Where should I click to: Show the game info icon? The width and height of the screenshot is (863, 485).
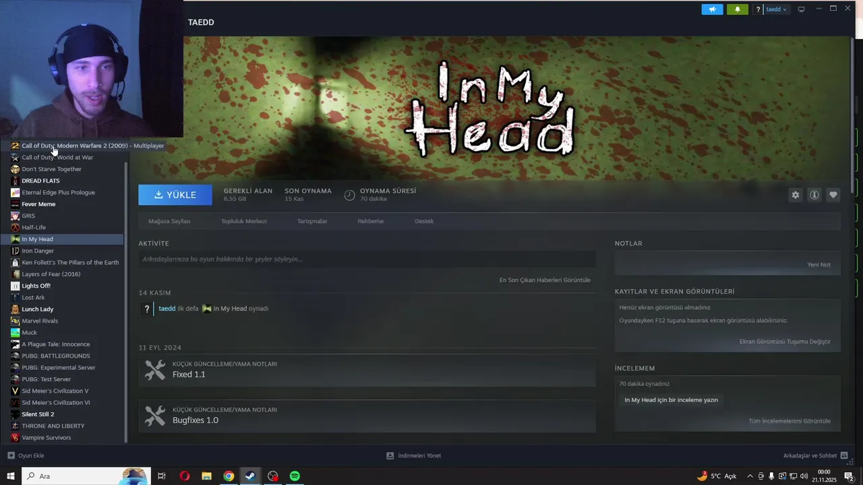[x=814, y=195]
